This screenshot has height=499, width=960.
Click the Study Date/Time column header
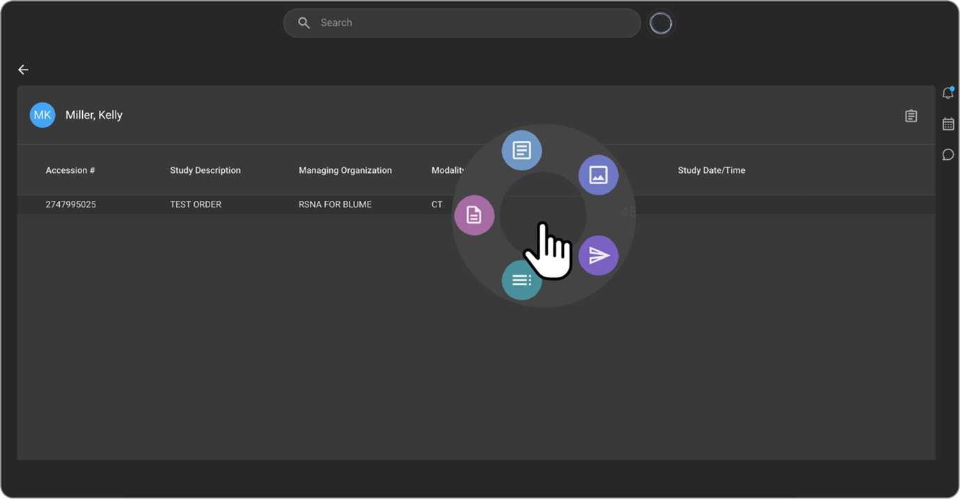click(711, 170)
